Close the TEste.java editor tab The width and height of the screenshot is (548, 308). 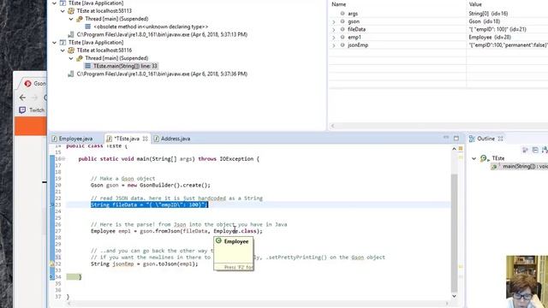145,139
